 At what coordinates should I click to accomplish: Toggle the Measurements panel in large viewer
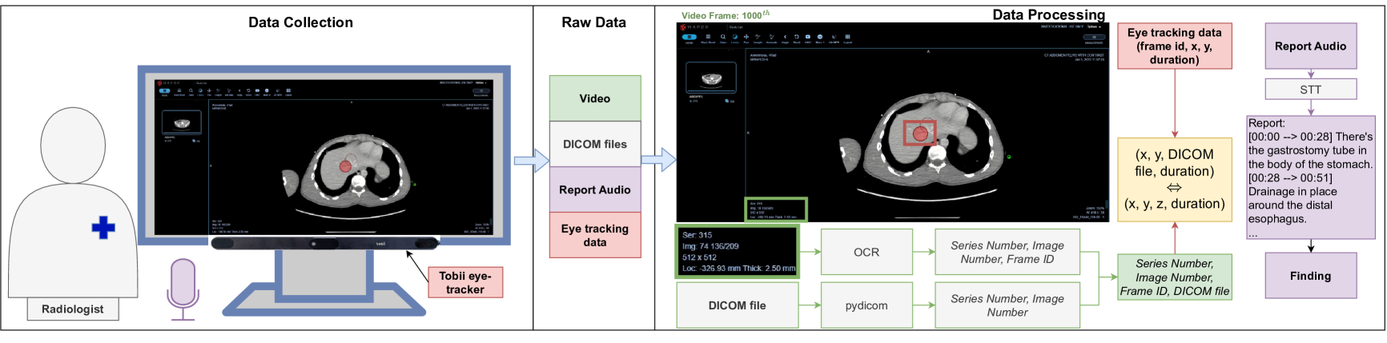click(1093, 38)
